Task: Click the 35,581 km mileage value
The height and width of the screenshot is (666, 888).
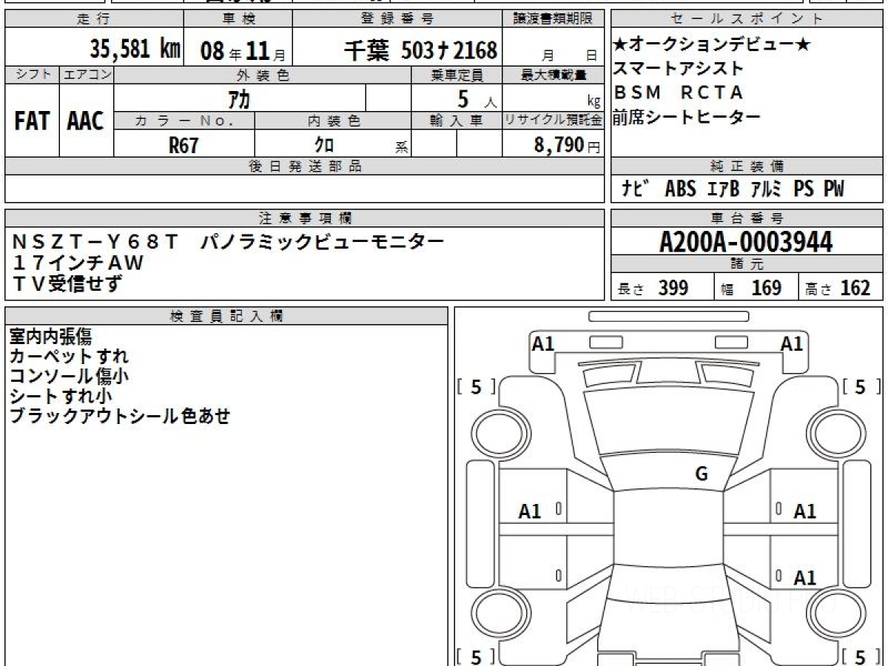Action: (x=135, y=50)
